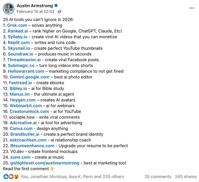Open the gohighlevel.com/austinarmstrong link
This screenshot has height=182, width=199.
pyautogui.click(x=45, y=163)
